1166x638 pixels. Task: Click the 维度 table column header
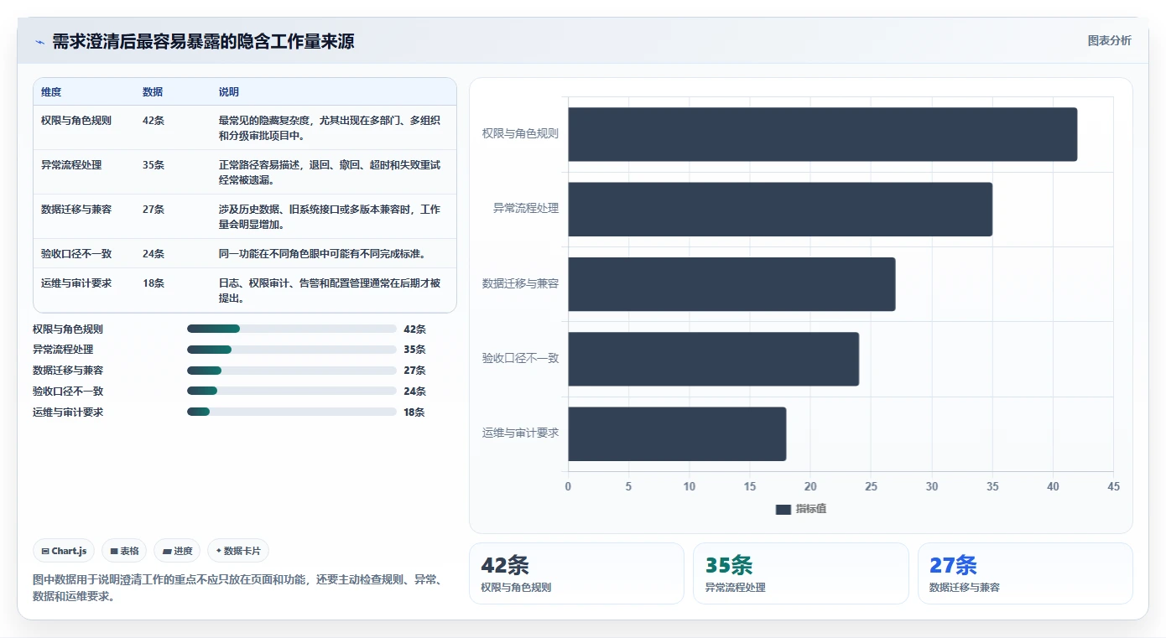[x=51, y=92]
